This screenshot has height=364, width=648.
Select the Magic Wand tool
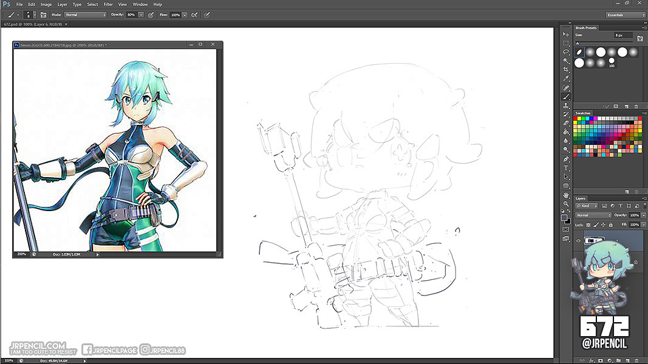[566, 61]
